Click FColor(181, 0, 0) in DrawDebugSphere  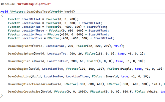(100, 53)
